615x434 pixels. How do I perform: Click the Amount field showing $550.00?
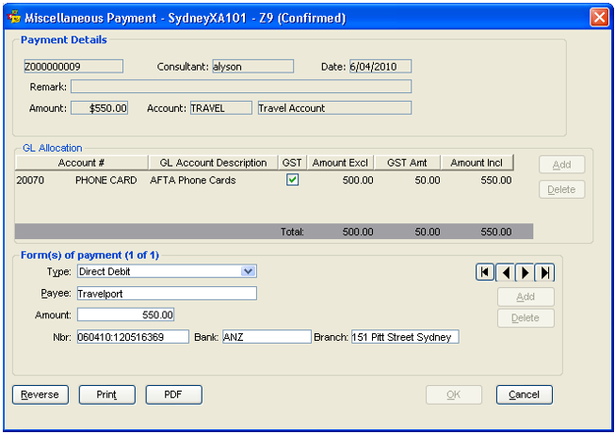click(99, 108)
